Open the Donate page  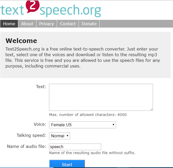[x=89, y=24]
